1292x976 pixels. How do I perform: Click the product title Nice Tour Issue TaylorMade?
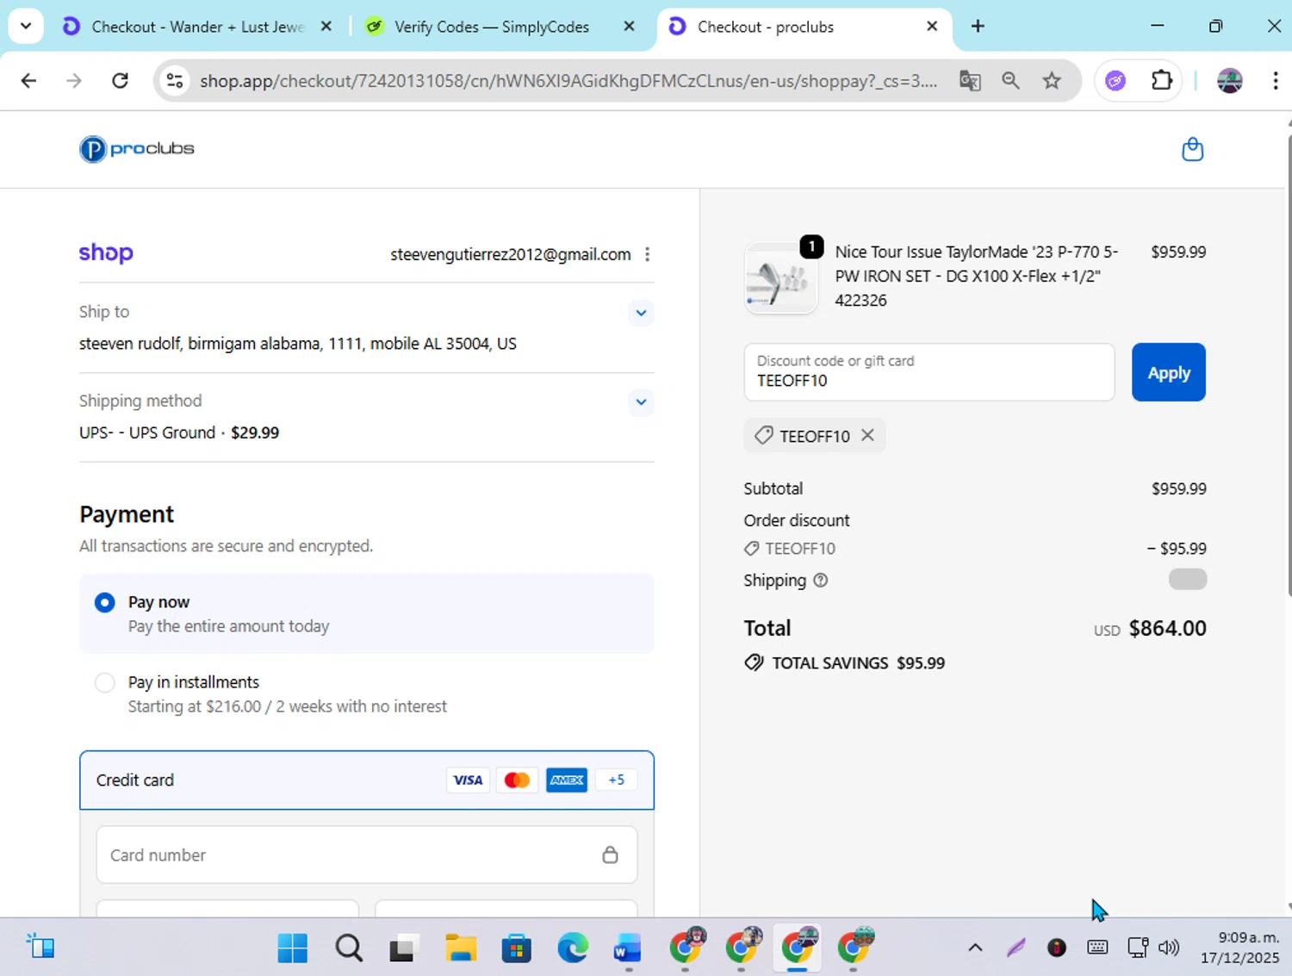tap(977, 276)
